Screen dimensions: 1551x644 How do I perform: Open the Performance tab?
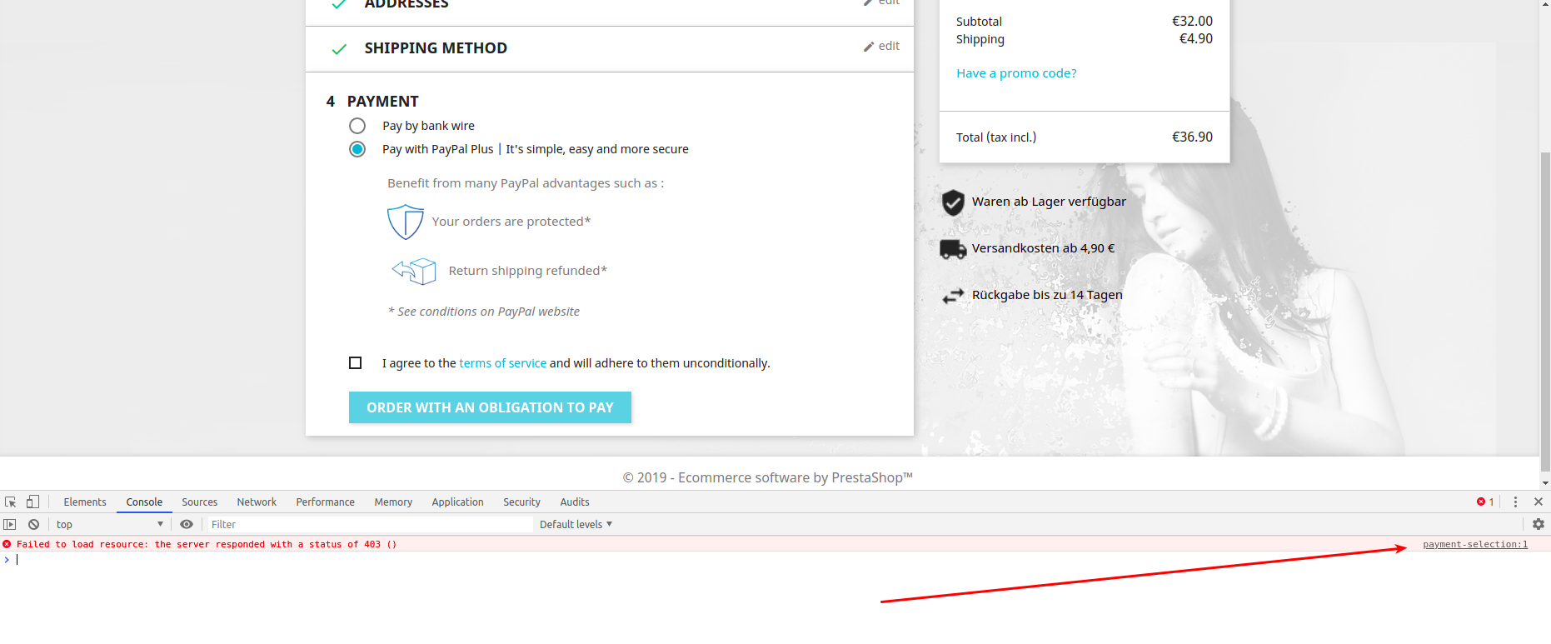tap(326, 502)
